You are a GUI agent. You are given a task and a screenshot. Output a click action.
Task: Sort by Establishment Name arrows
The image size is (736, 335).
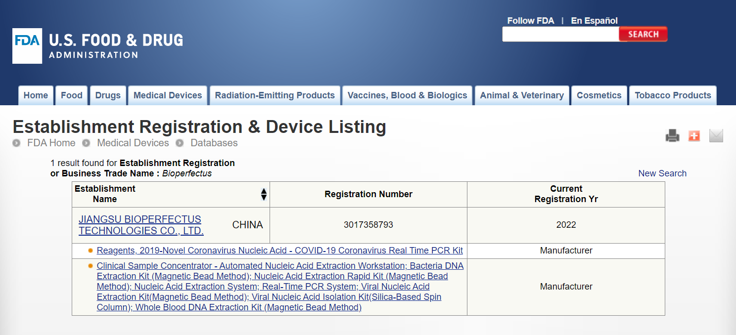click(264, 194)
